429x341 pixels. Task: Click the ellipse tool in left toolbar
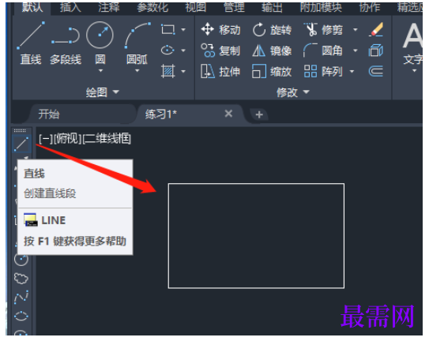[21, 316]
